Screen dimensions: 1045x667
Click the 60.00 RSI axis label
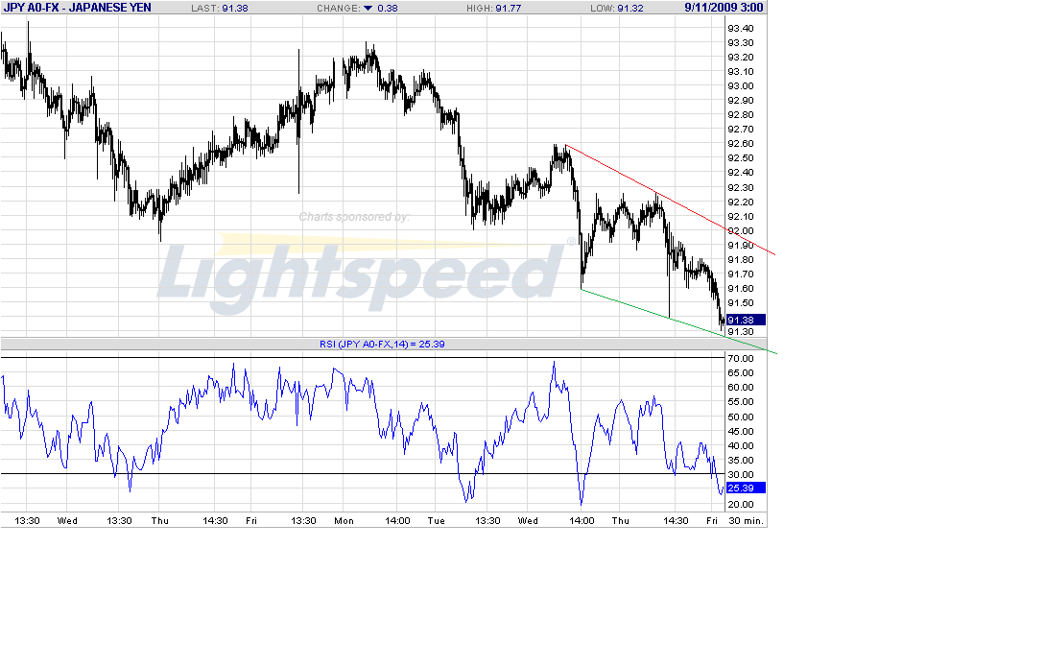[741, 387]
